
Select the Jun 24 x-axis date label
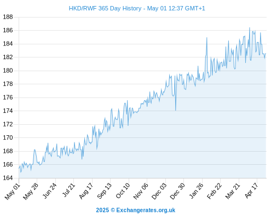(49, 191)
